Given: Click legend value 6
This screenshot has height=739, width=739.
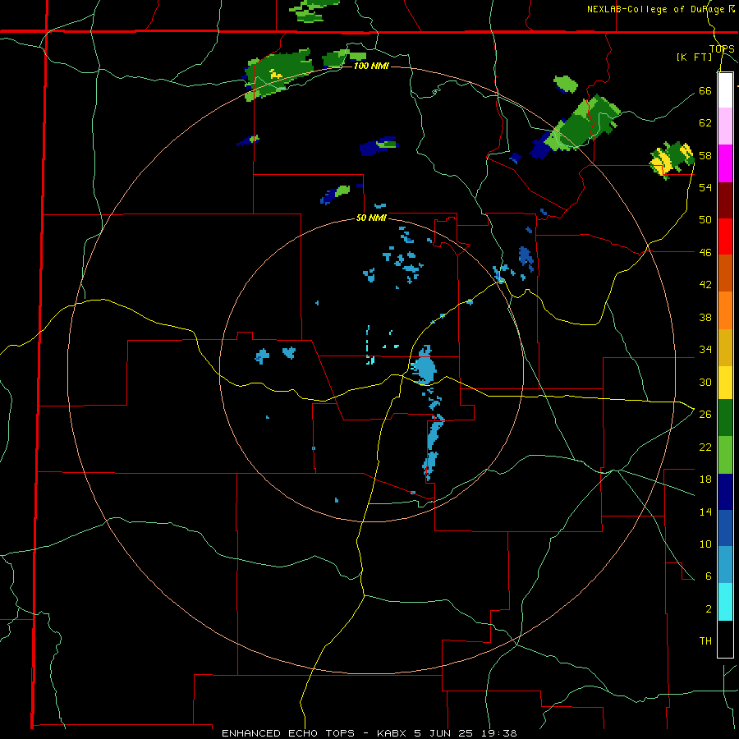Looking at the screenshot, I should (708, 576).
